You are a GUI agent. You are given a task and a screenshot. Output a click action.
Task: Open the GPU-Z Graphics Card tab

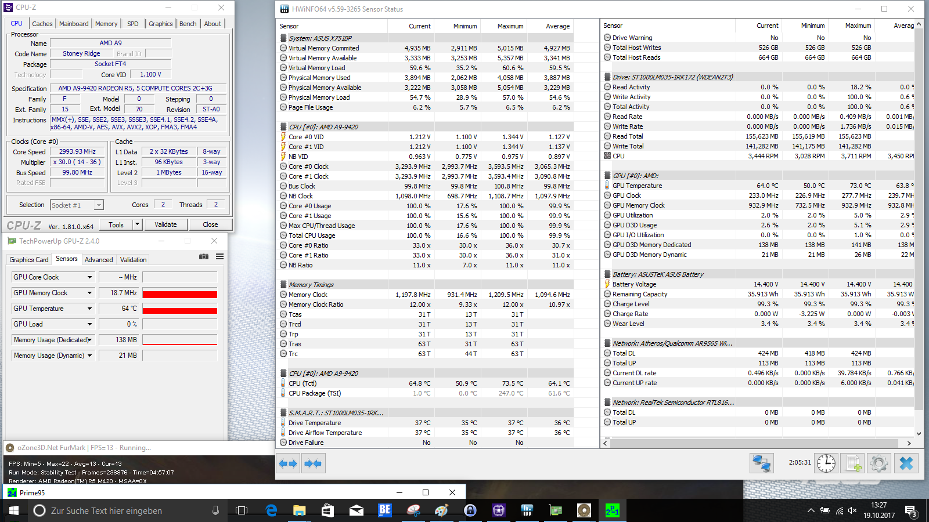tap(29, 260)
